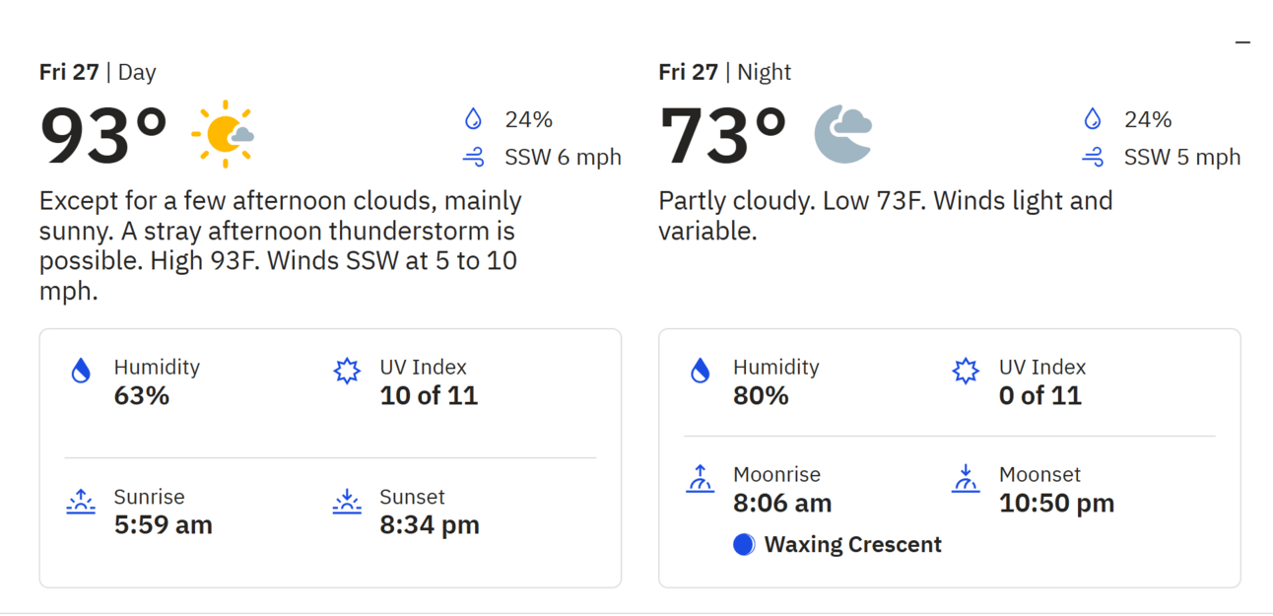1273x616 pixels.
Task: Click the Fri 27 Night heading
Action: coord(724,72)
